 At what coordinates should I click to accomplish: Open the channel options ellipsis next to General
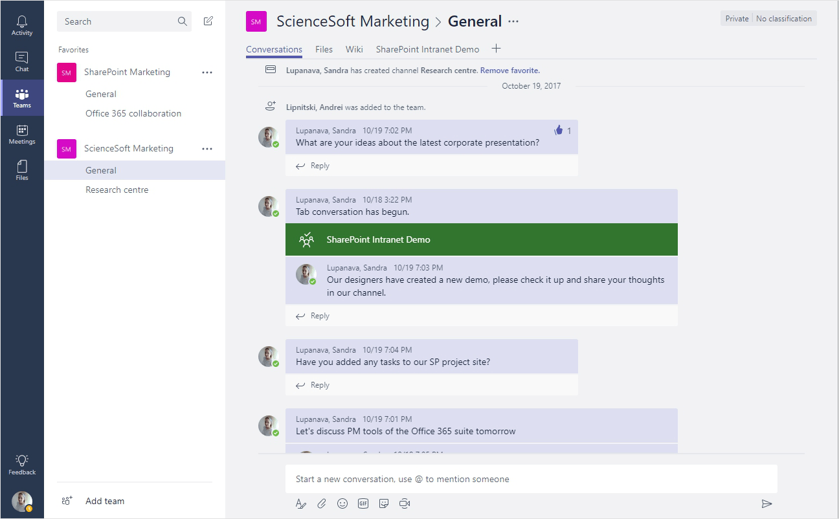pos(513,21)
